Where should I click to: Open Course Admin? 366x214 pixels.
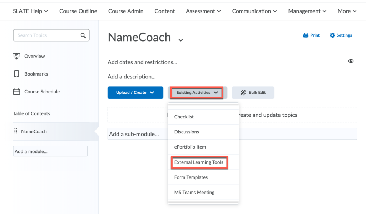click(126, 11)
